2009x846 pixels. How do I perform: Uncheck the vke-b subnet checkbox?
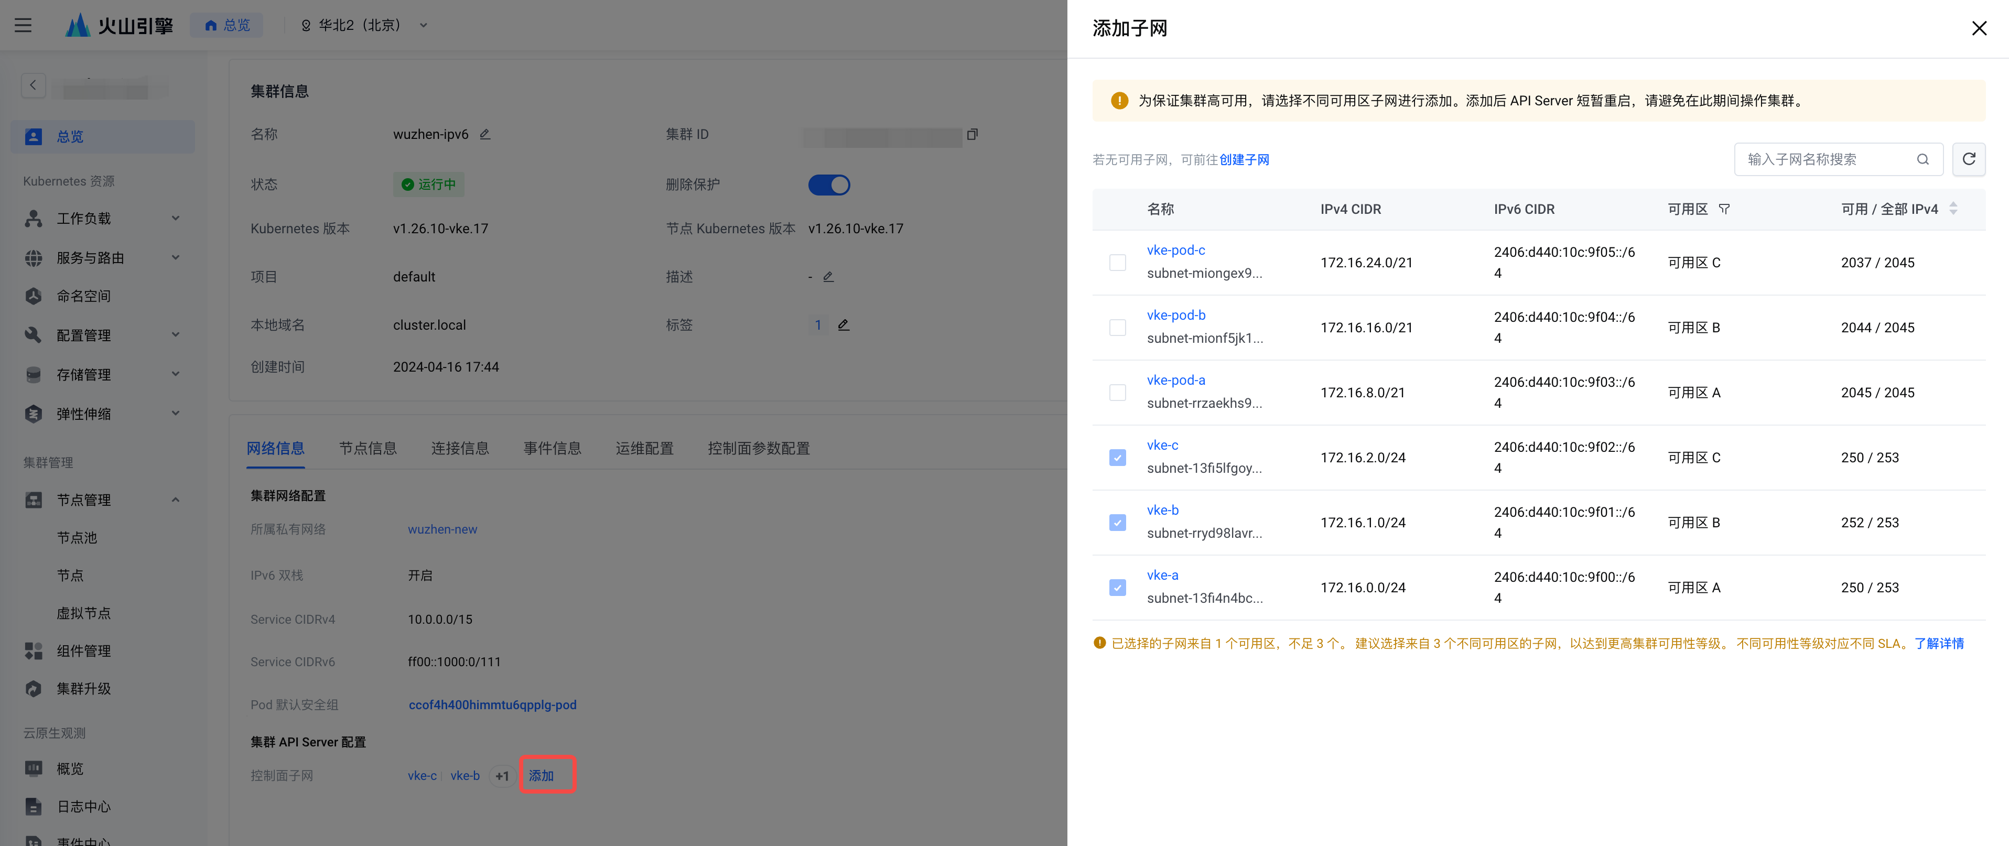pos(1117,523)
